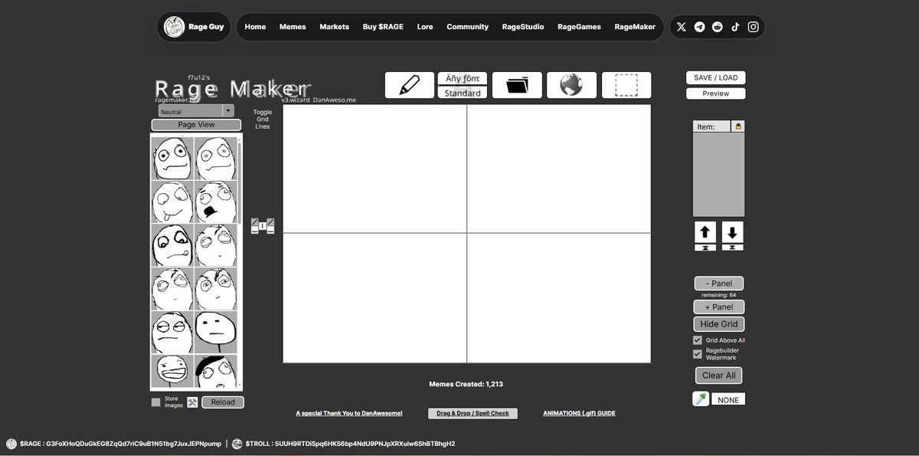Move item down with down arrow
Image resolution: width=919 pixels, height=456 pixels.
(732, 232)
